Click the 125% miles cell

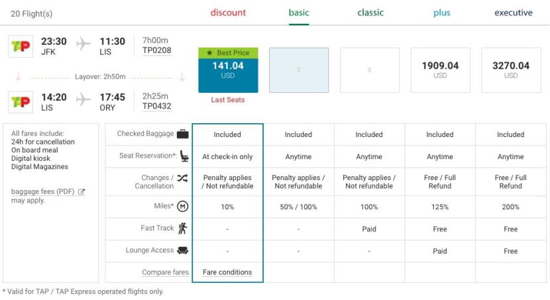click(x=440, y=207)
